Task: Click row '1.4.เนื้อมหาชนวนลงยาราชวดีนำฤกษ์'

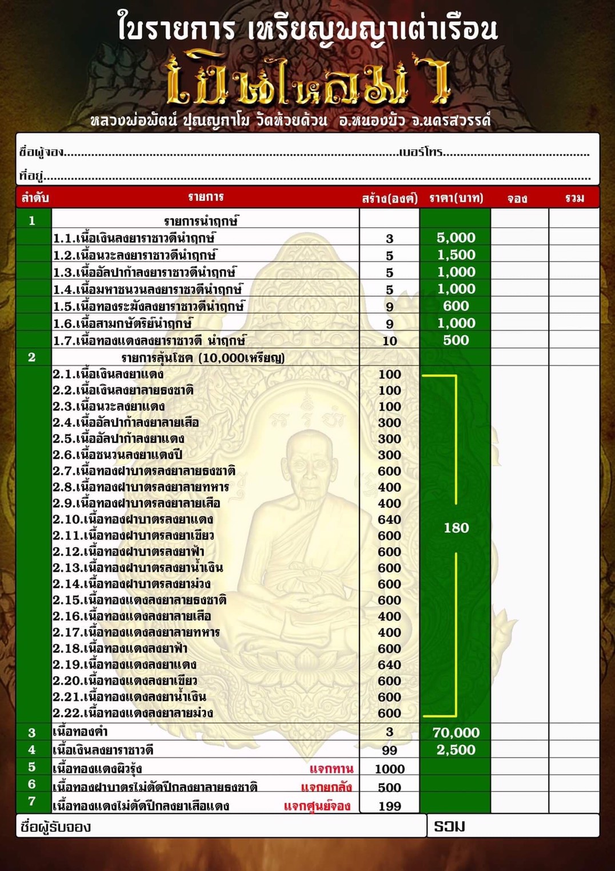Action: click(148, 290)
